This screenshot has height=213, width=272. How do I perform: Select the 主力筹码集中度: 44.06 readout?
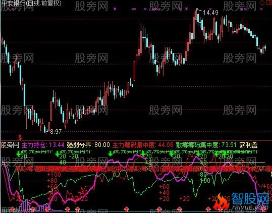click(143, 145)
